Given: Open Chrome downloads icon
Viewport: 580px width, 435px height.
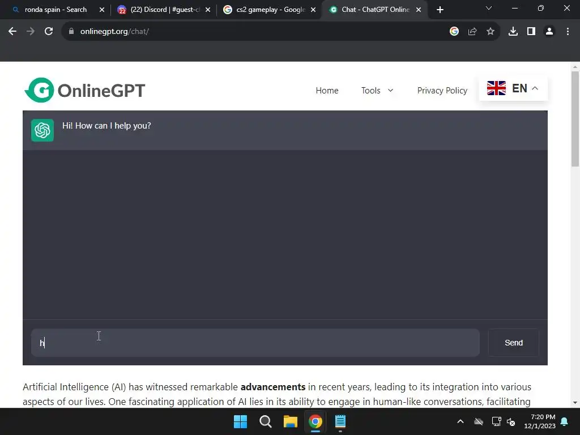Looking at the screenshot, I should (513, 32).
